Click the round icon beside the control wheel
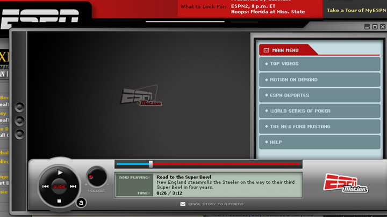387x217 pixels. click(x=81, y=203)
